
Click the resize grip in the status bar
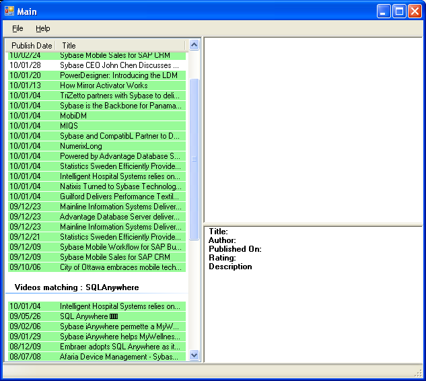[418, 373]
